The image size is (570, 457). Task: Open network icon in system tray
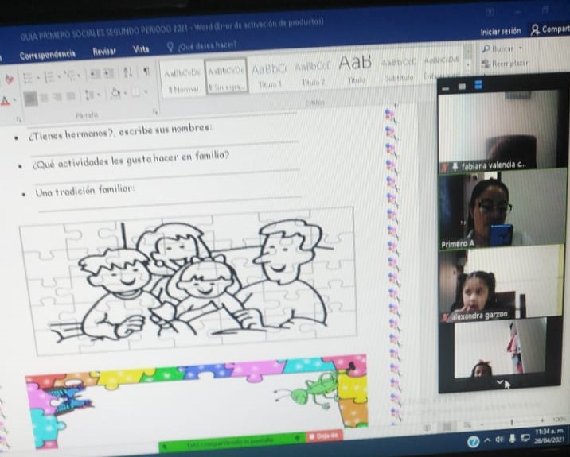tap(525, 438)
